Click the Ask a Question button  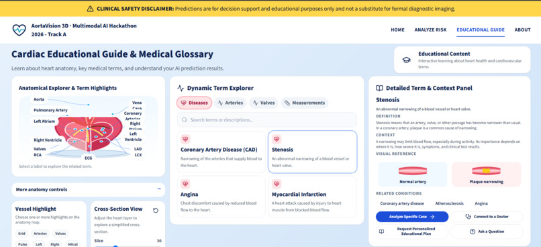487,232
